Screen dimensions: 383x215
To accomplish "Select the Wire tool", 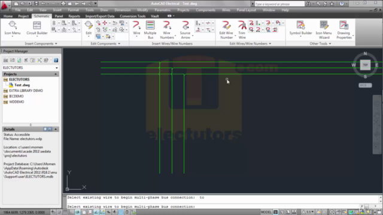I will 136,28.
